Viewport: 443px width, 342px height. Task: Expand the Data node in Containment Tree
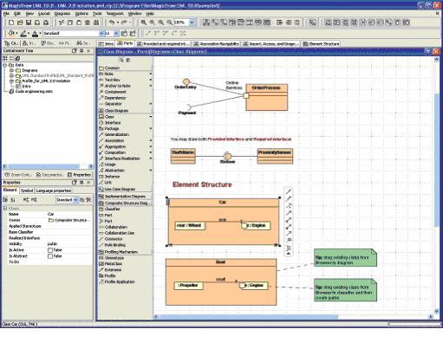(5, 65)
